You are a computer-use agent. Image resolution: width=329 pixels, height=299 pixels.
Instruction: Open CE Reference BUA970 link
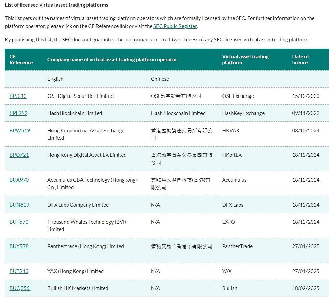[19, 180]
